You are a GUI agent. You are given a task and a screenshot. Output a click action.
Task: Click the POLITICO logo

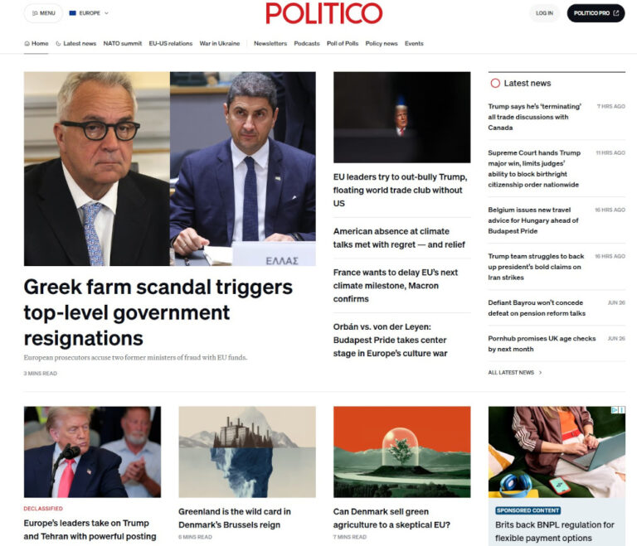coord(323,13)
